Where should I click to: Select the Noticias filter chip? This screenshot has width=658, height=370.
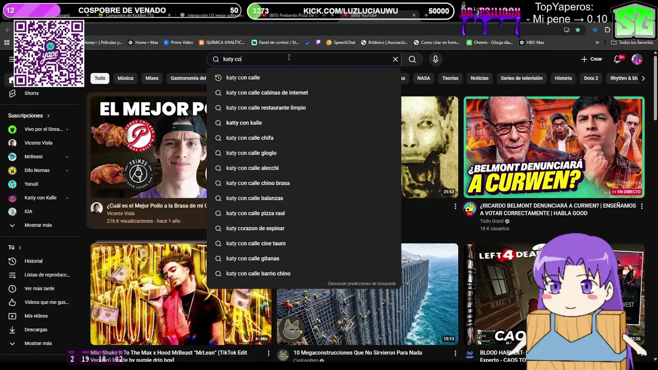click(480, 78)
